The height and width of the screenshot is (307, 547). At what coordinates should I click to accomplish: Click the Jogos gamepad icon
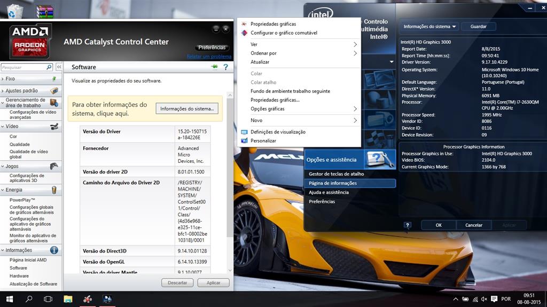point(54,167)
